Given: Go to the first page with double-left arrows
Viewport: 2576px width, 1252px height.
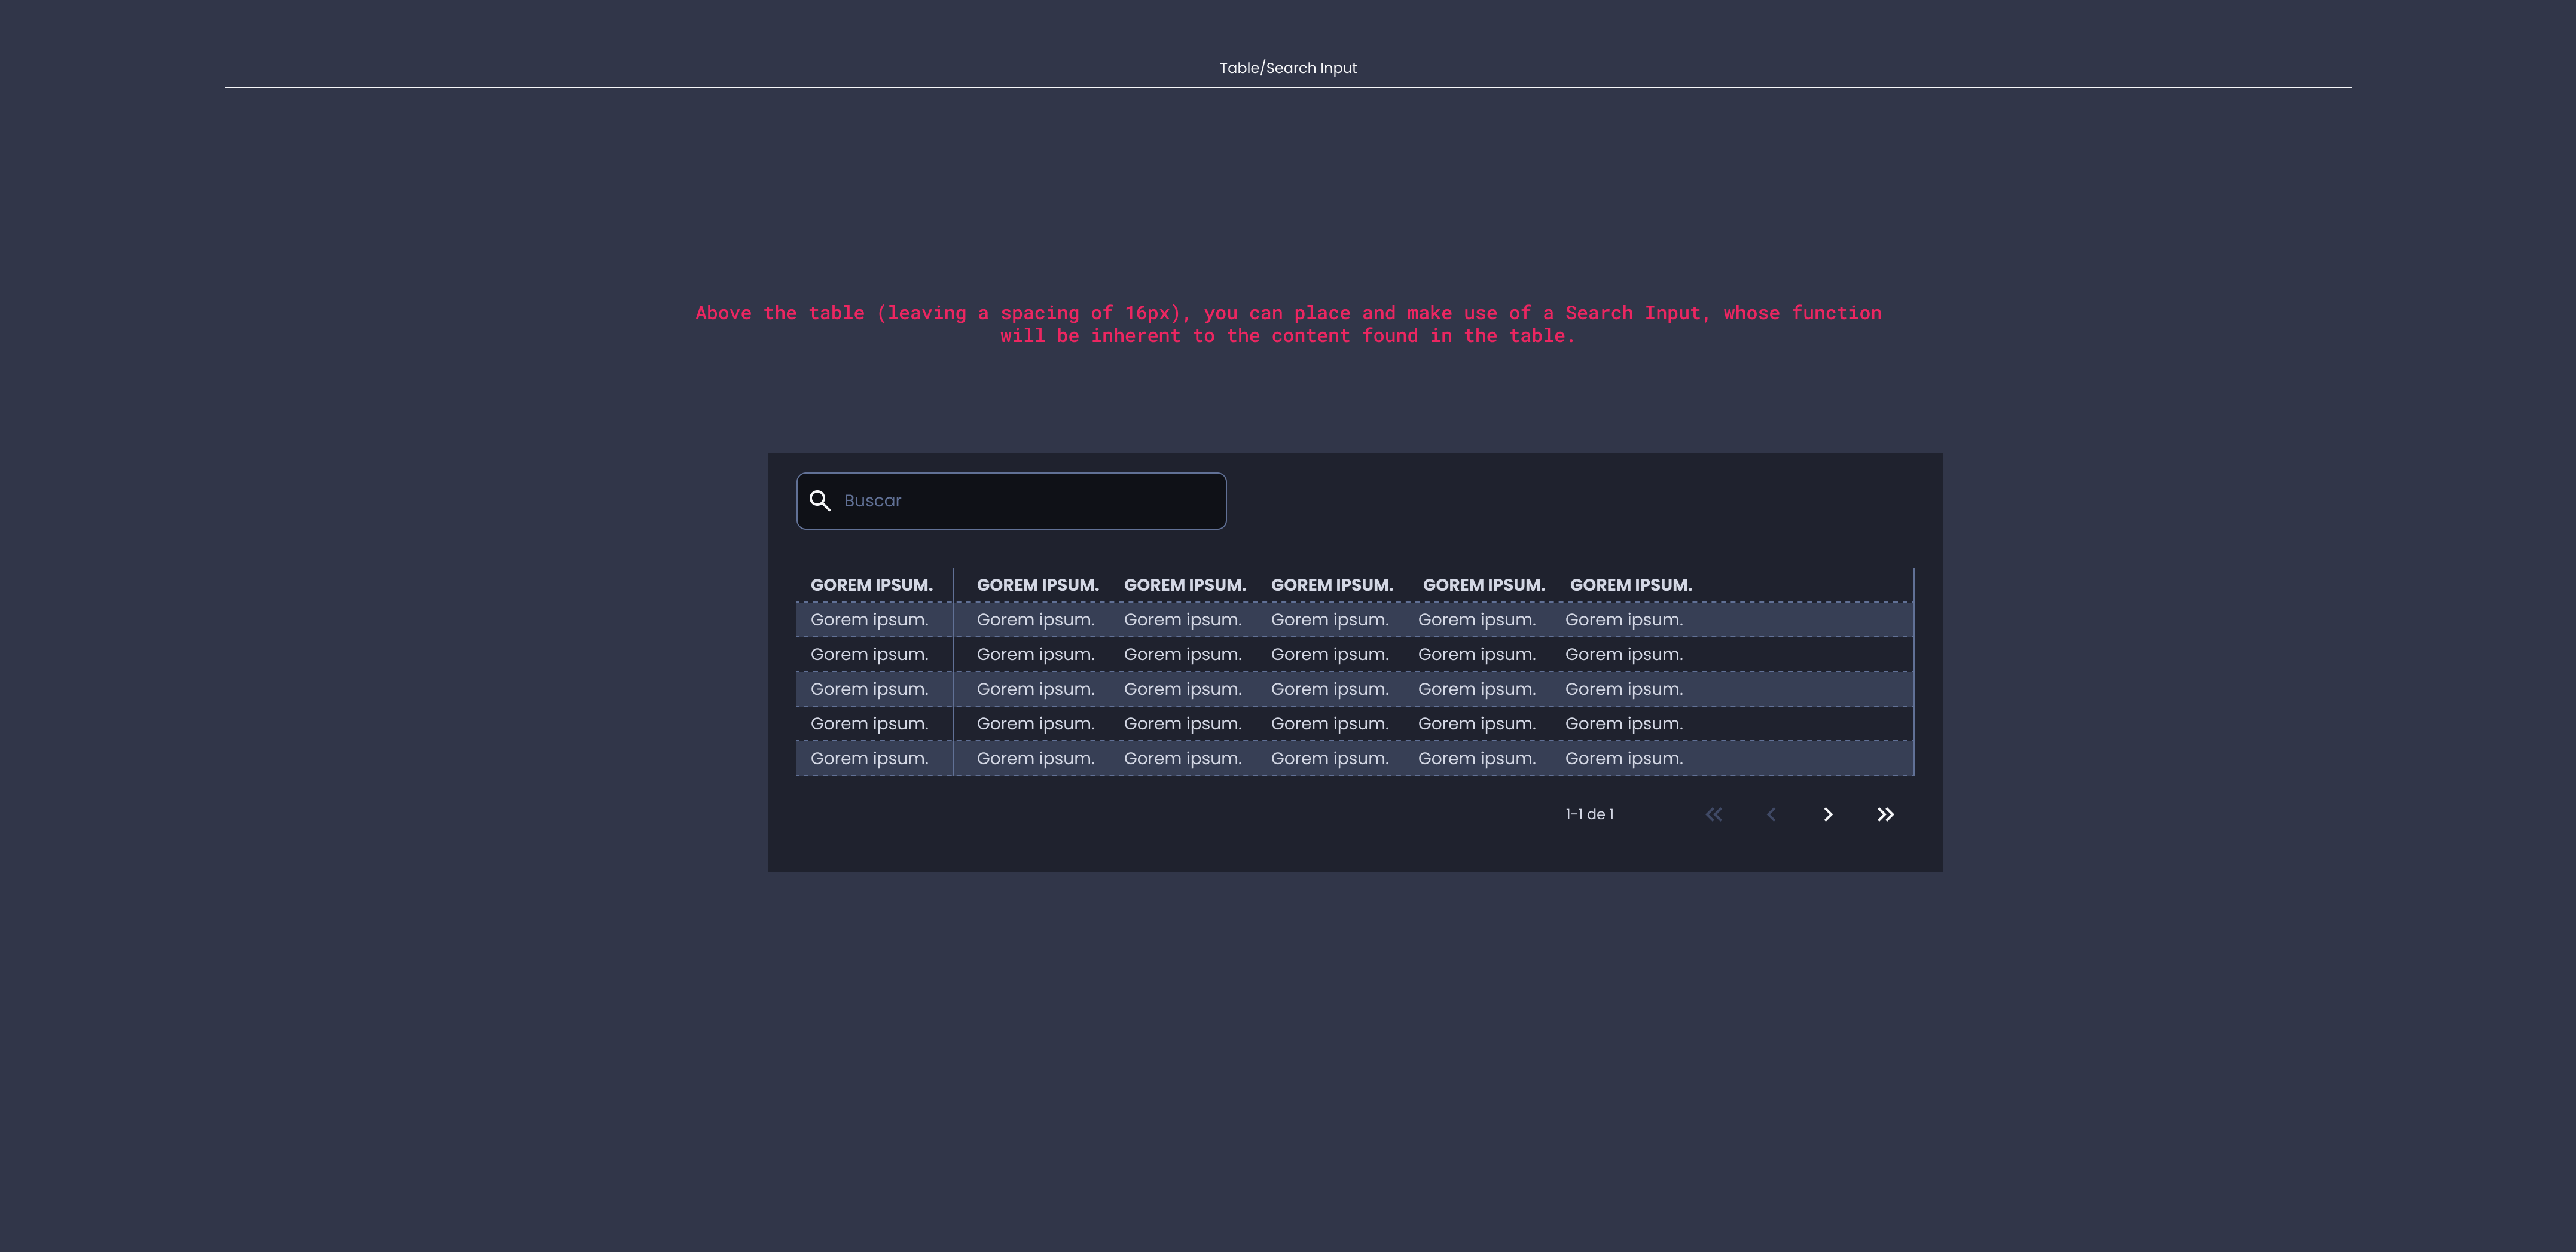Looking at the screenshot, I should click(x=1714, y=814).
